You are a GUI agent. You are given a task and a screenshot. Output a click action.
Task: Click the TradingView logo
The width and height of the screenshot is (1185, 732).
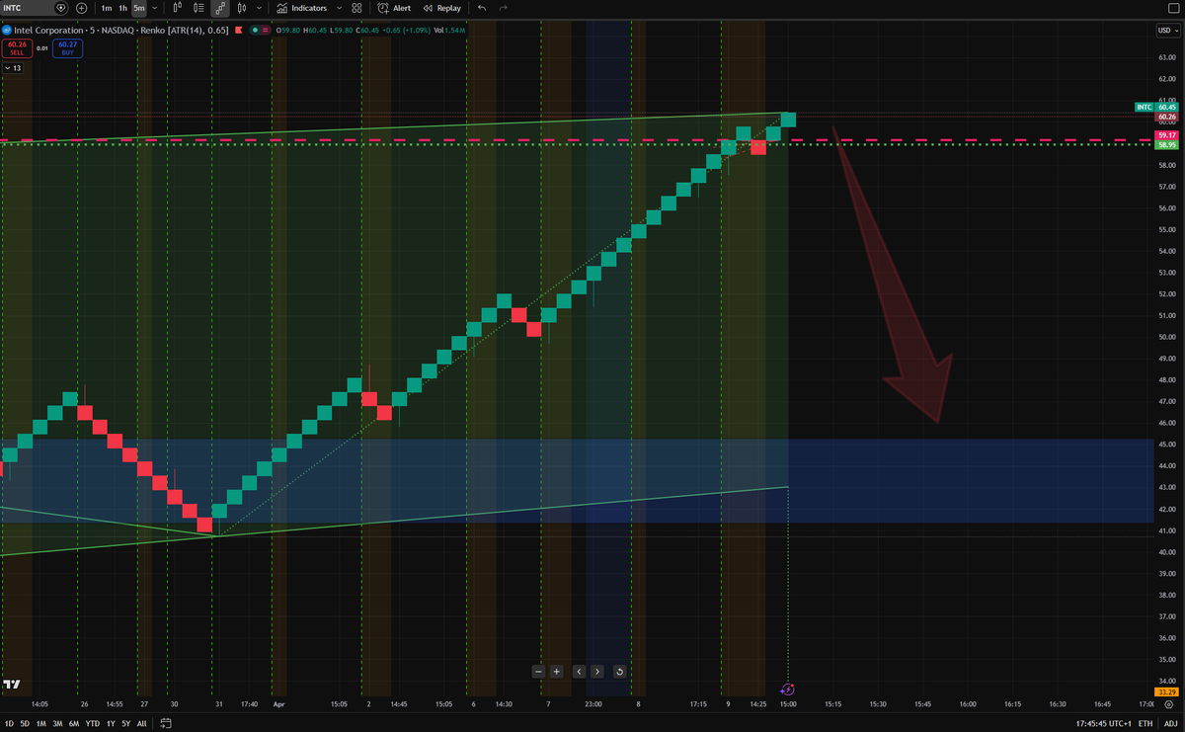pos(12,685)
